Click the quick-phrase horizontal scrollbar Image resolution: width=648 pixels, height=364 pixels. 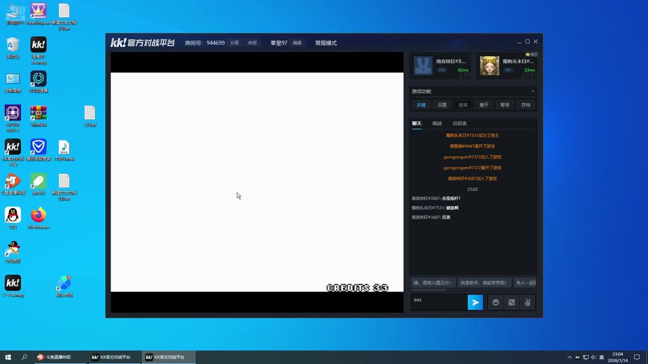click(x=429, y=290)
